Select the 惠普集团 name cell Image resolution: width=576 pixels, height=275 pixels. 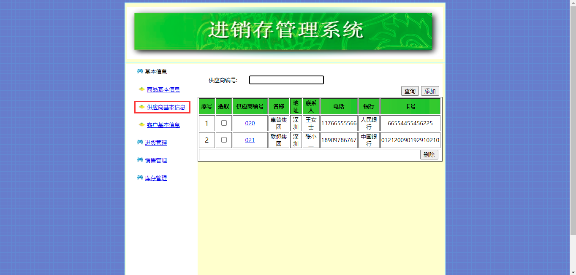coord(279,123)
